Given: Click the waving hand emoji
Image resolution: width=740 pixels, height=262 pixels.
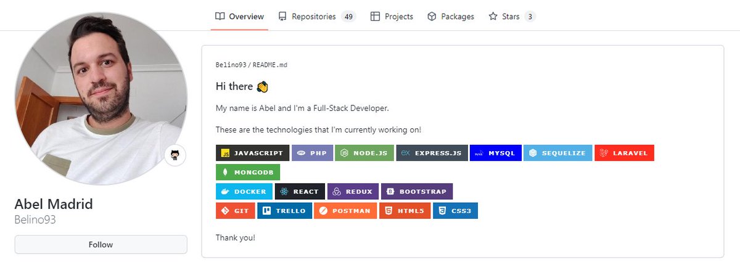Looking at the screenshot, I should (x=262, y=86).
